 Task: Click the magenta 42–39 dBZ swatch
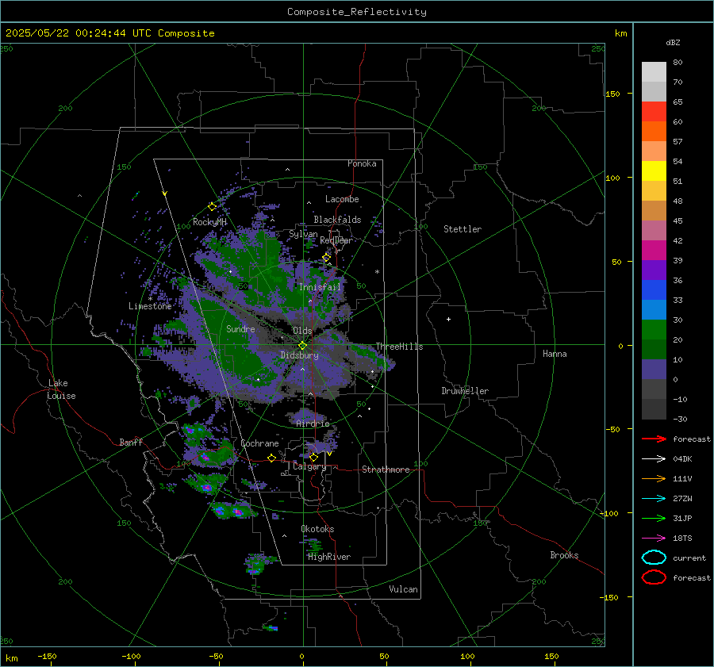(654, 251)
